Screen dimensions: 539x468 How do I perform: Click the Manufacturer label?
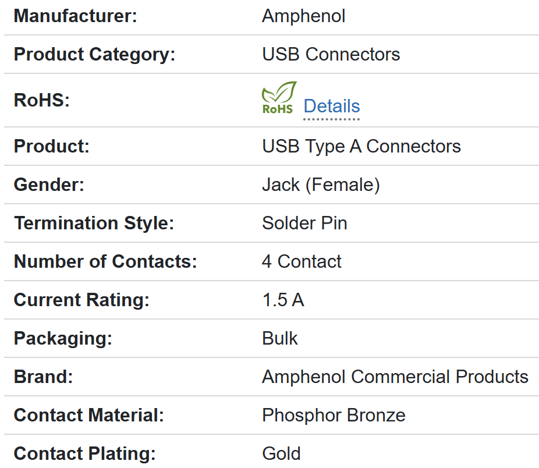point(75,16)
